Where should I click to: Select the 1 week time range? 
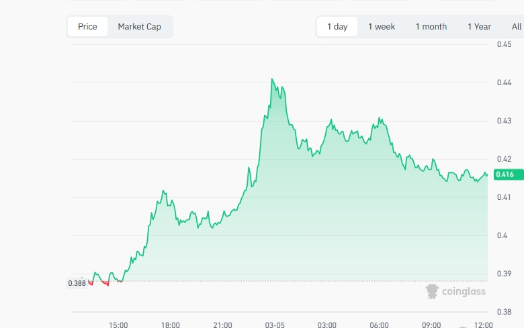pyautogui.click(x=382, y=27)
